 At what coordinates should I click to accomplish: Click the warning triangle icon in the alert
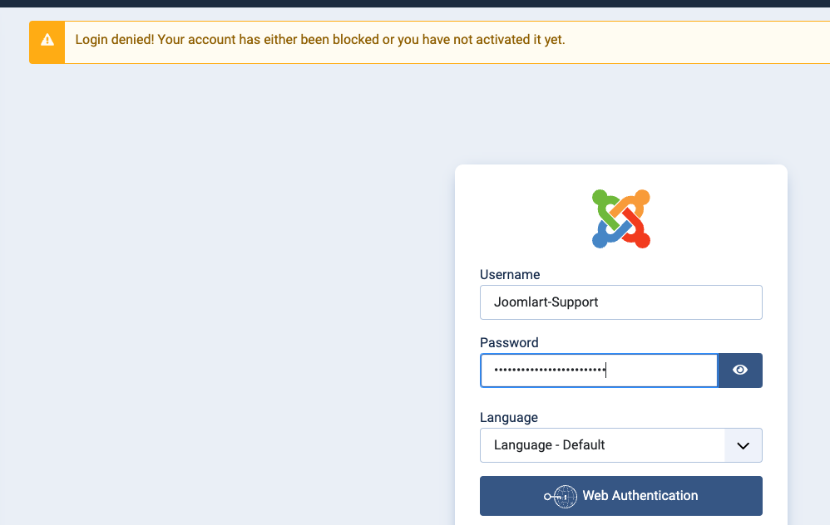click(47, 40)
